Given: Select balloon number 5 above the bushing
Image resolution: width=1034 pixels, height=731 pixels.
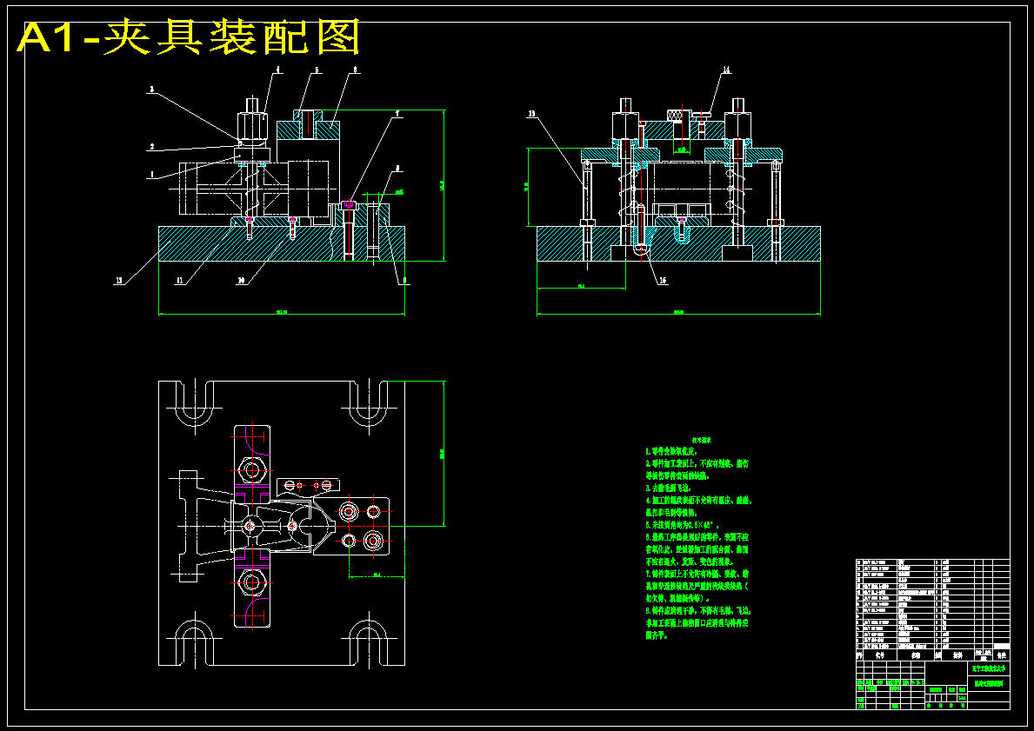Looking at the screenshot, I should click(x=317, y=70).
